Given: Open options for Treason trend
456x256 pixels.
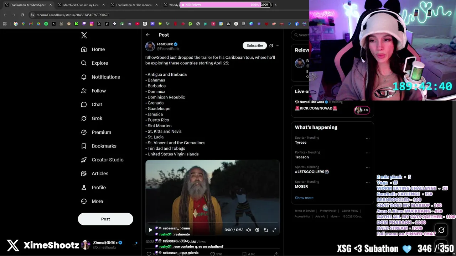Looking at the screenshot, I should click(x=368, y=153).
